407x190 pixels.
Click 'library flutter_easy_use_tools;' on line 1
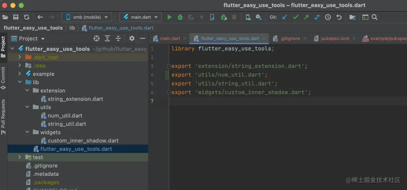222,49
